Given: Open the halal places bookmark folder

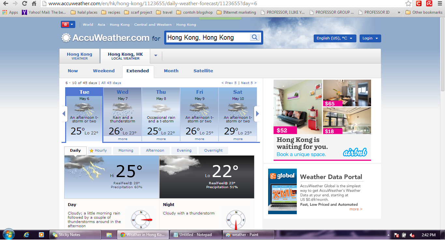Looking at the screenshot, I should point(84,12).
